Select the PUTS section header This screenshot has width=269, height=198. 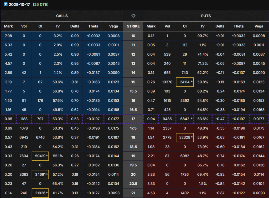[206, 16]
